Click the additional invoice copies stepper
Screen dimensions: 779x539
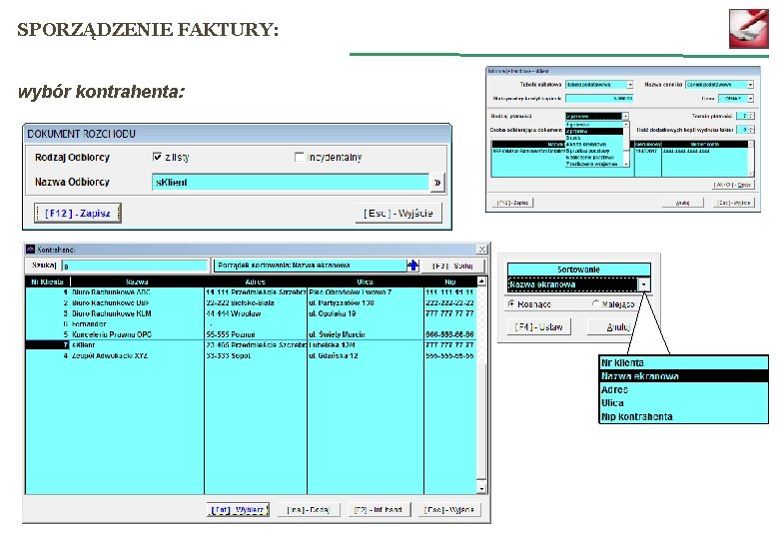[751, 130]
